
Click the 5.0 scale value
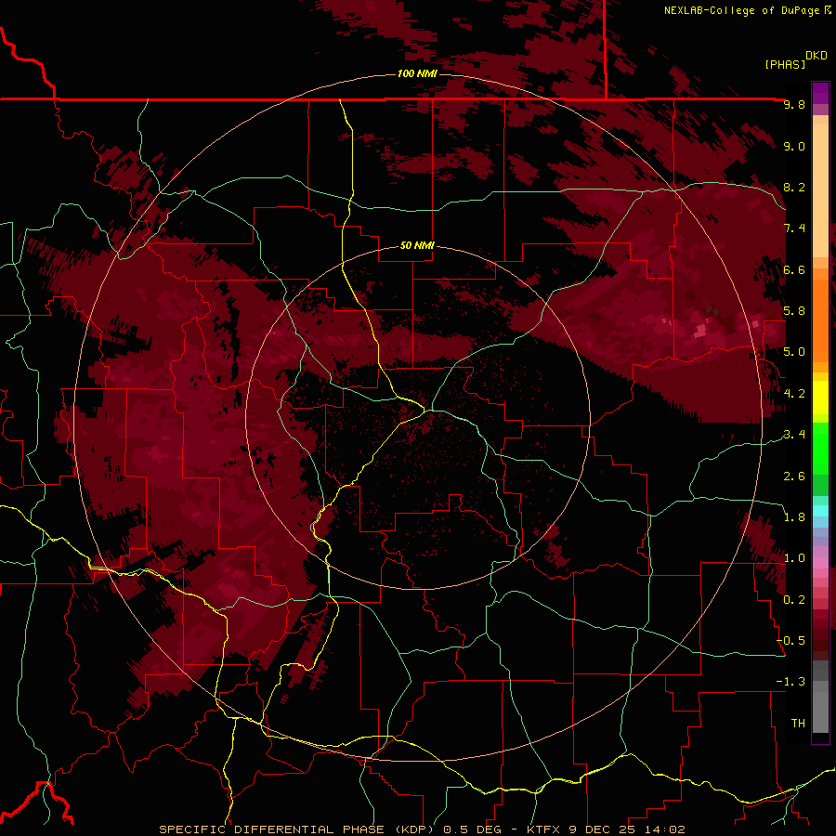pos(794,352)
